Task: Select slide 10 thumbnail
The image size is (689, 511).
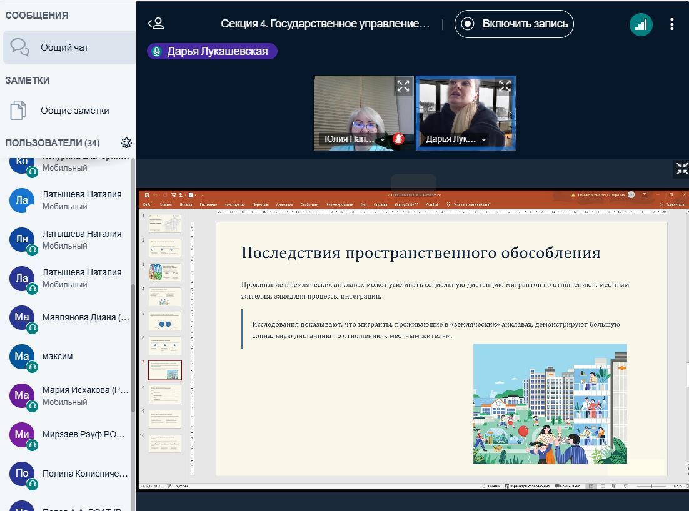Action: point(165,444)
